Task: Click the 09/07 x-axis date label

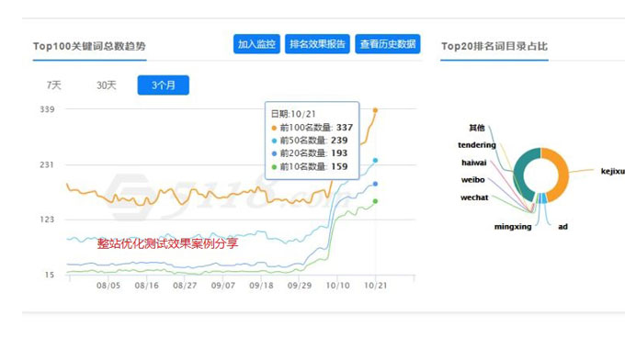Action: tap(222, 286)
